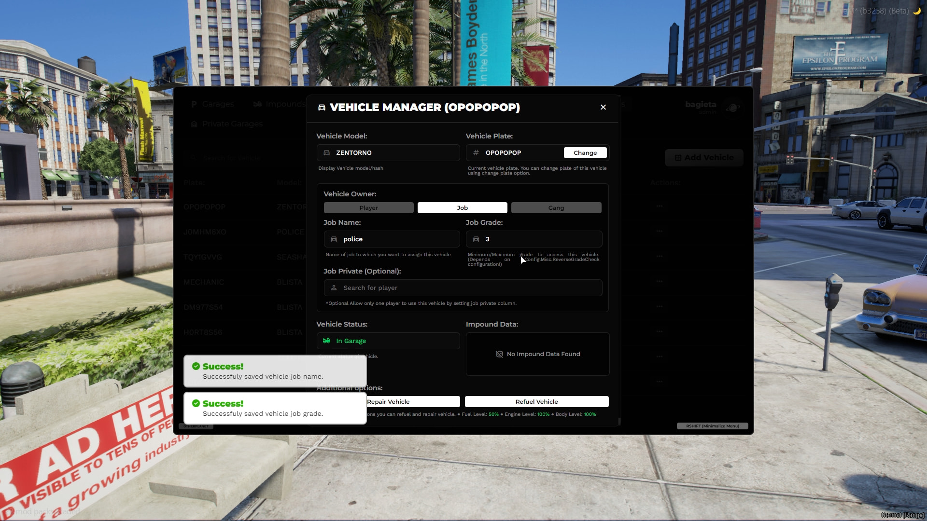Open the Impounds tab in background menu
This screenshot has width=927, height=521.
tap(280, 104)
